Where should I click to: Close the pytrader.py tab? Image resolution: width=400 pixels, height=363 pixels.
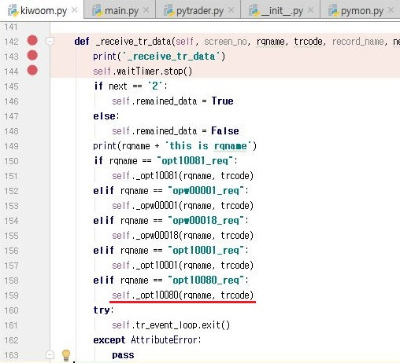pos(231,10)
